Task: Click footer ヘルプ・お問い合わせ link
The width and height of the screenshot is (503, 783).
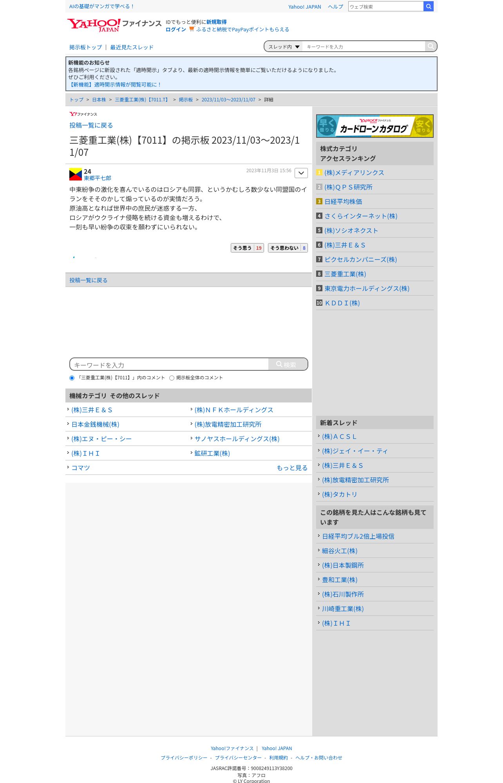Action: point(319,758)
